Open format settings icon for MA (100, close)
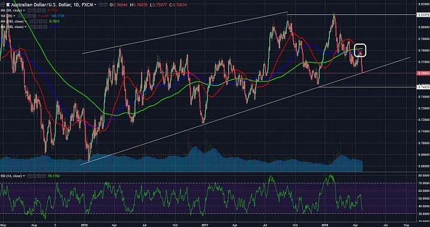 point(36,27)
